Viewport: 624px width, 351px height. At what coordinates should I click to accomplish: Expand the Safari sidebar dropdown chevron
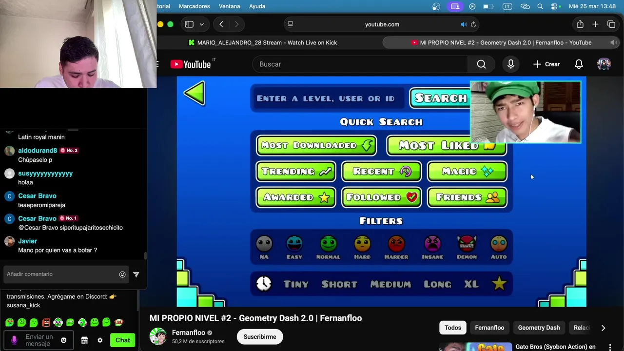coord(201,24)
